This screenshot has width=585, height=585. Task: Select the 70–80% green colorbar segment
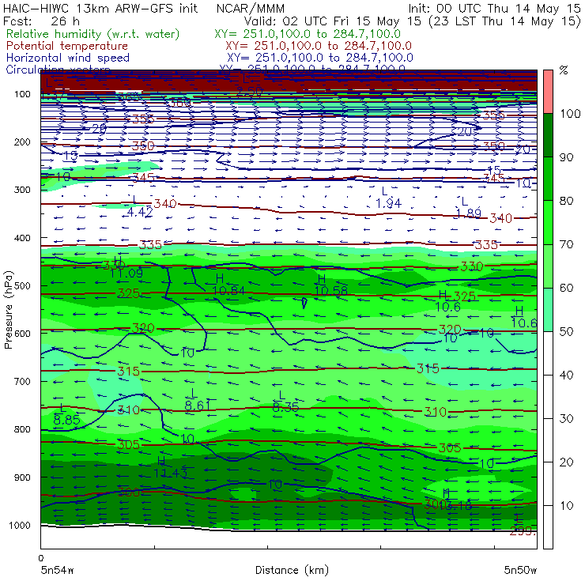(548, 222)
